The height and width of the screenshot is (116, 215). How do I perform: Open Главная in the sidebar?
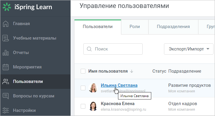coord(35,24)
